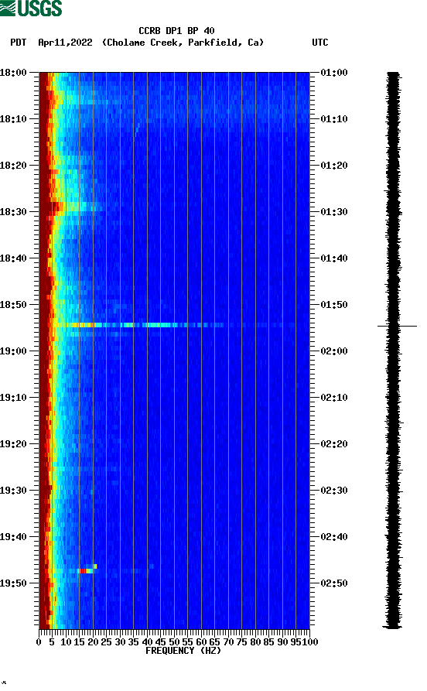Click the 02:20 UTC time label
Image resolution: width=427 pixels, height=691 pixels.
tap(334, 444)
